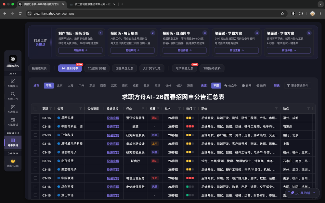Switch to the 国企央企汇总 tab
The image size is (325, 203).
coord(124,68)
